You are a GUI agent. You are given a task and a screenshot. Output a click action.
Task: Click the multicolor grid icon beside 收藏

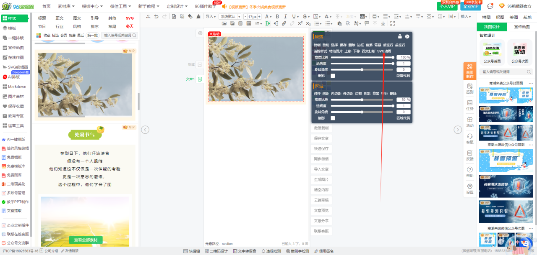[x=39, y=36]
